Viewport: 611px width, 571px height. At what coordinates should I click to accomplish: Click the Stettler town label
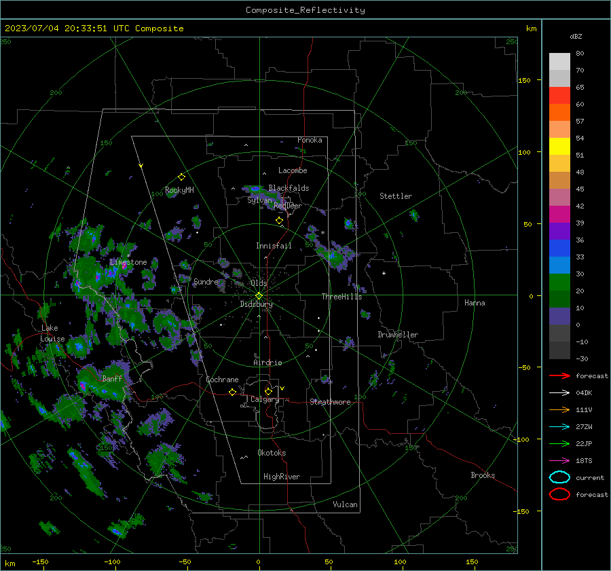[396, 196]
